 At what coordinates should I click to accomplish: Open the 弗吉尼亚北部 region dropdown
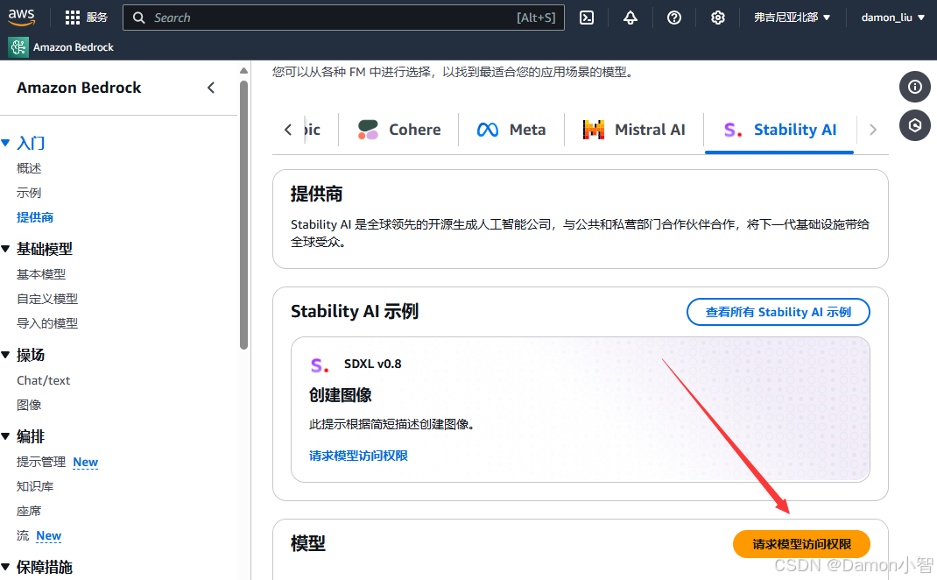point(792,18)
